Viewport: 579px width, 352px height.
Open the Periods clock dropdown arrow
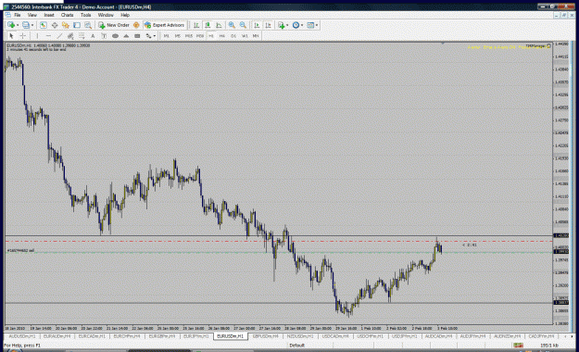pos(302,25)
